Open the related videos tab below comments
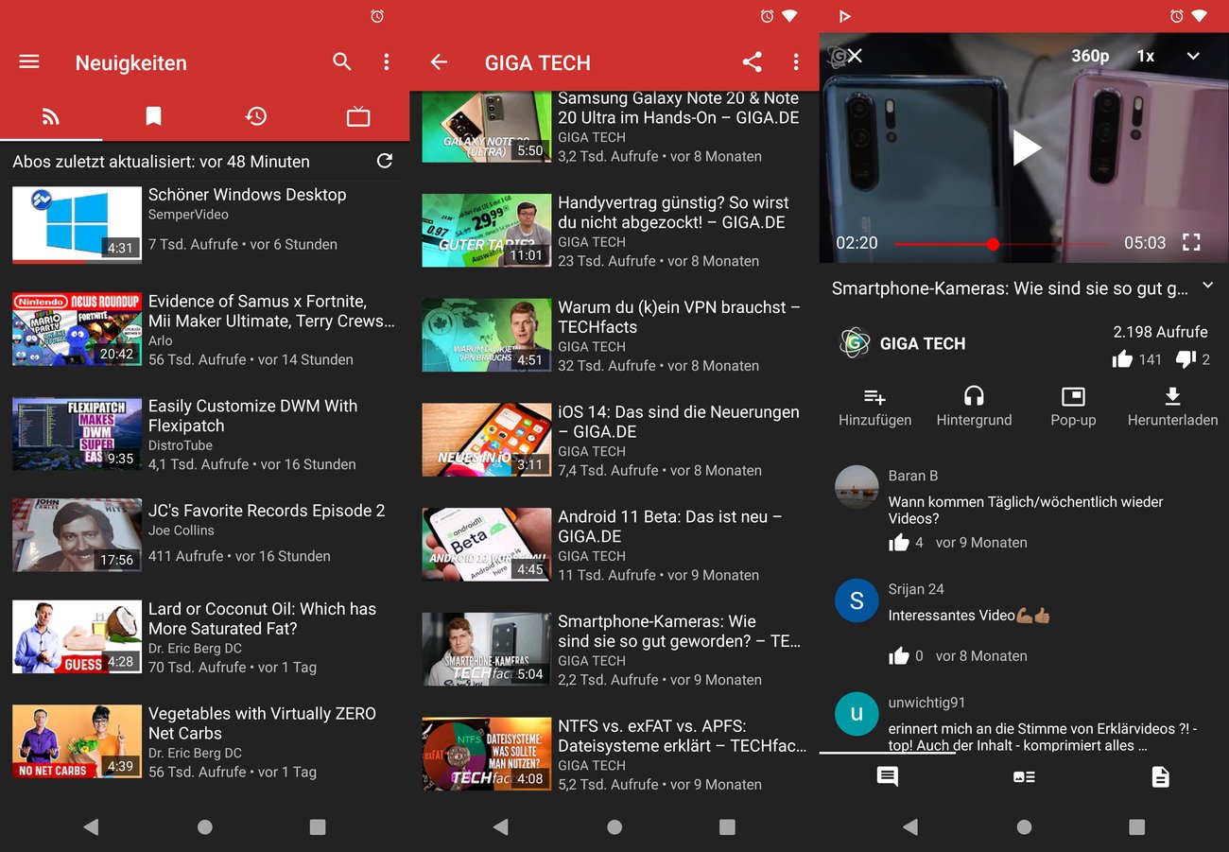Viewport: 1229px width, 852px height. [1024, 777]
